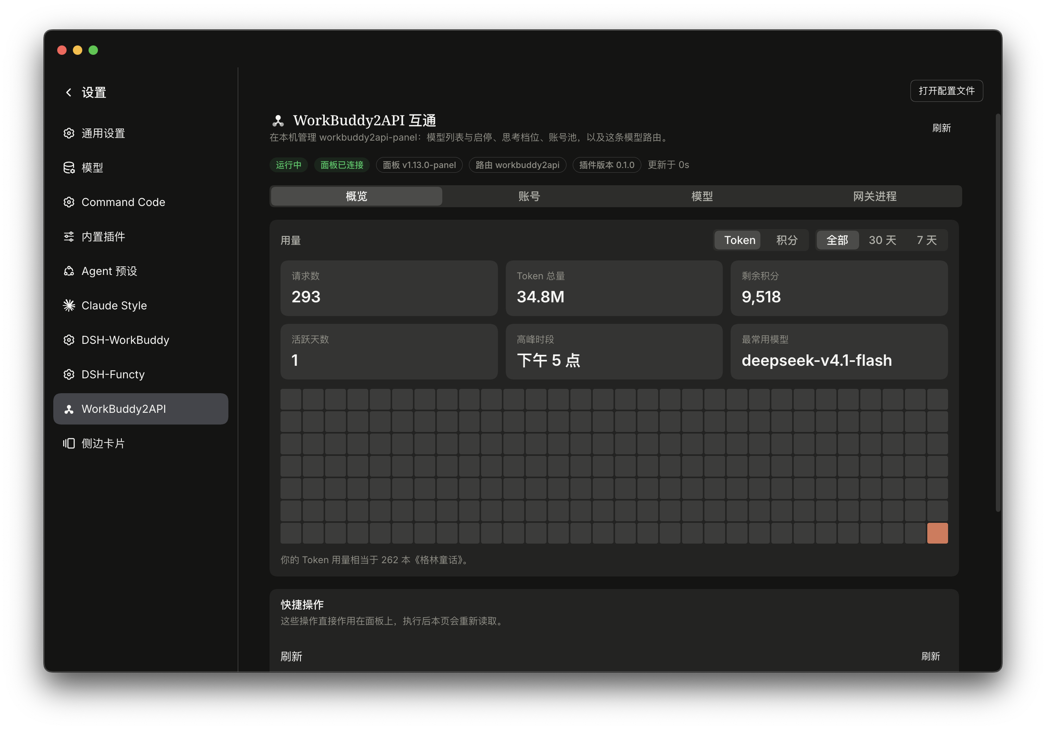
Task: Click the top 刷新 button near header
Action: pyautogui.click(x=941, y=128)
